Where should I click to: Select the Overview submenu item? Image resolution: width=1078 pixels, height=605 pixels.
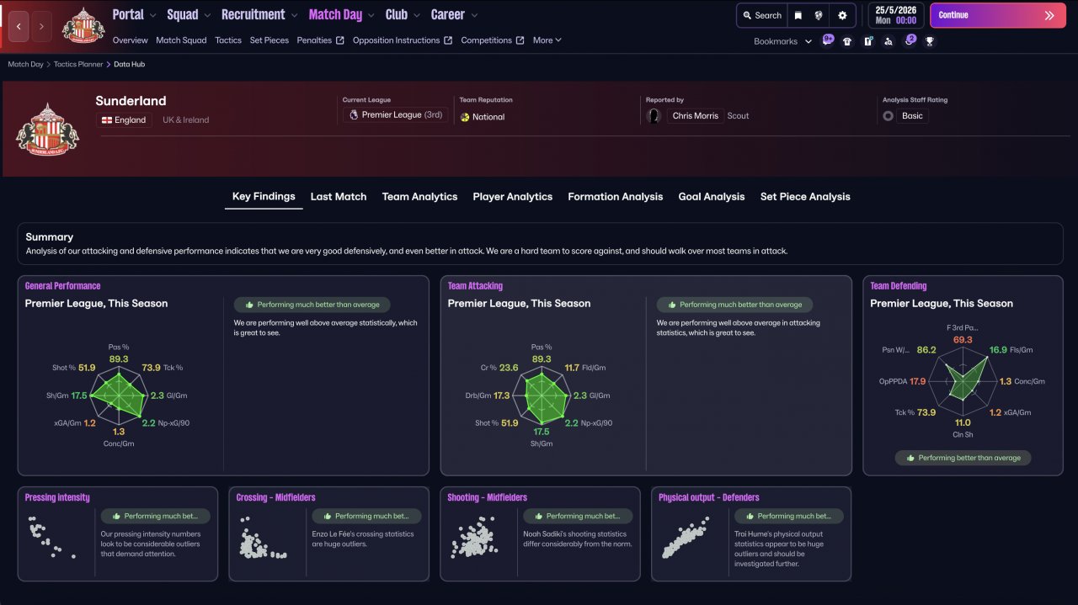[x=130, y=40]
